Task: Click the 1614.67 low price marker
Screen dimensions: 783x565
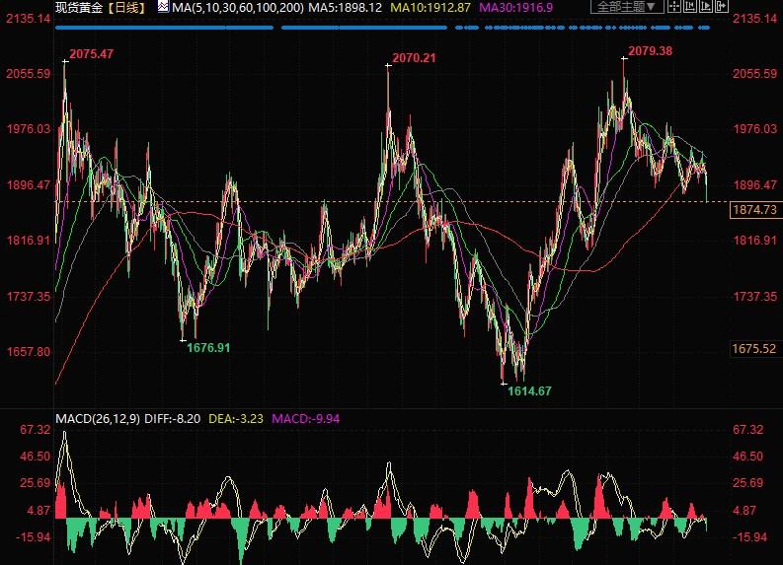Action: tap(529, 391)
